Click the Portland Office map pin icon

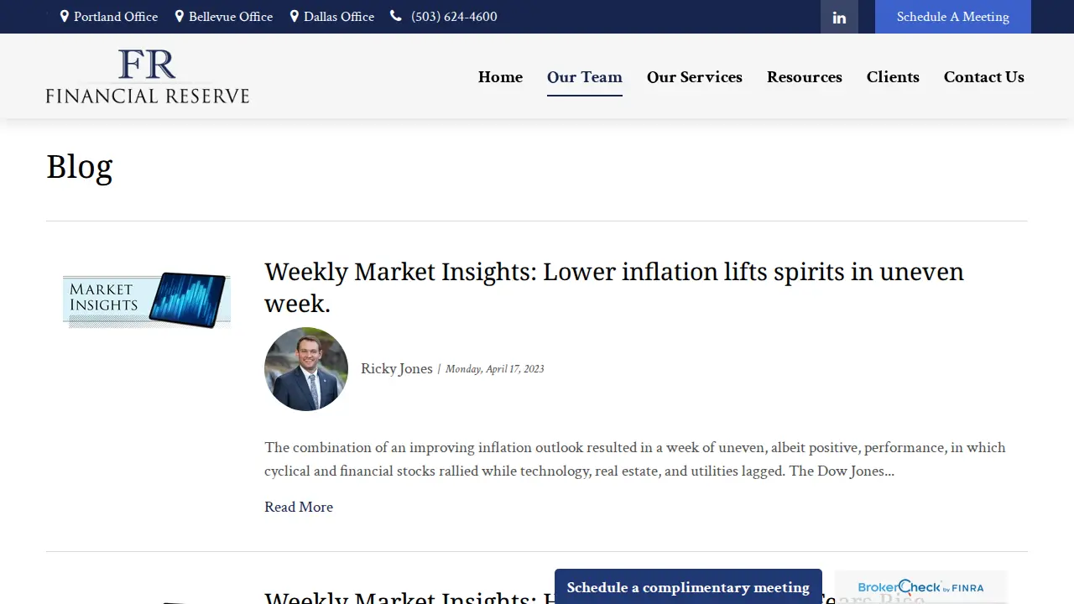[65, 16]
